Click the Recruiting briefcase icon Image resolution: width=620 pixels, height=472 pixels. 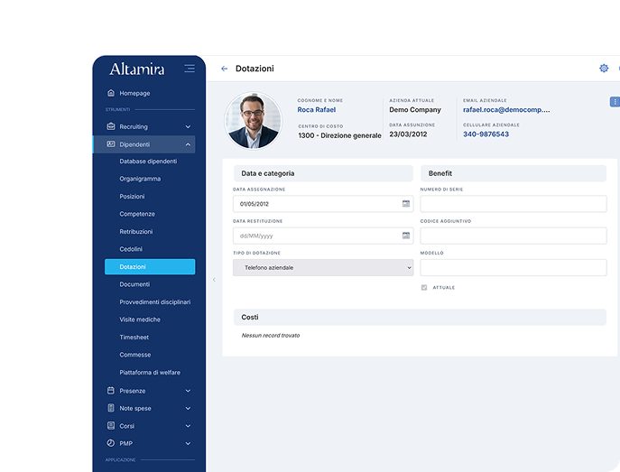click(x=111, y=126)
